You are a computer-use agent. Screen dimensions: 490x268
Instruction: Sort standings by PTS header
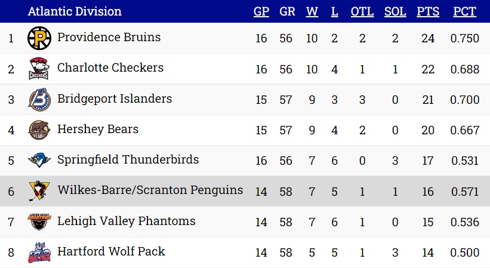coord(428,11)
